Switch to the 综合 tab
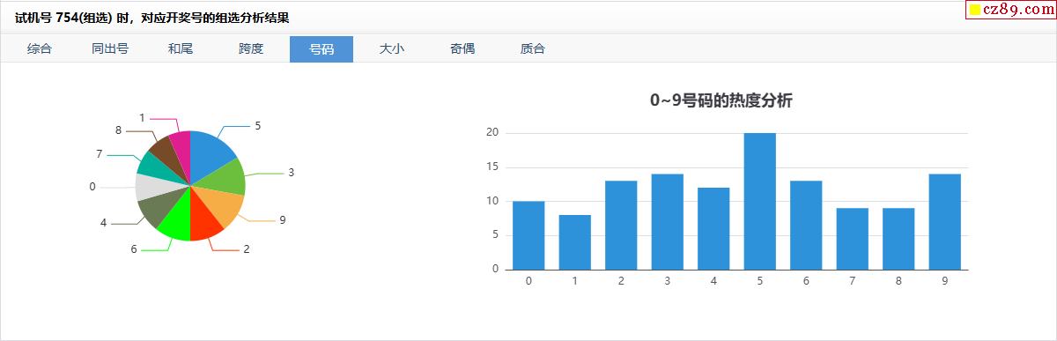This screenshot has width=1057, height=341. pos(40,49)
